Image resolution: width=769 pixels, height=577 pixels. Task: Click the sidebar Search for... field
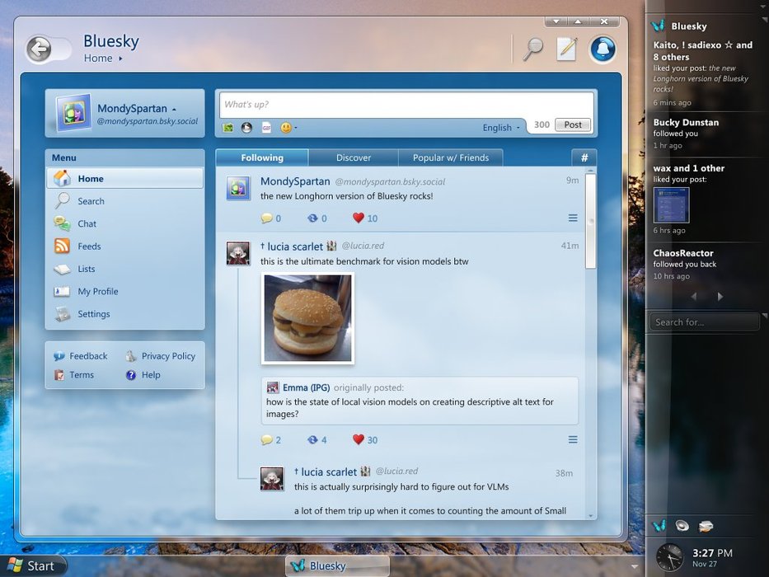[x=704, y=322]
